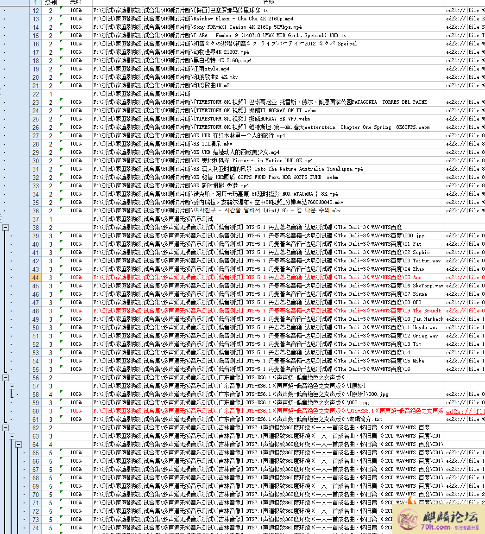Collapse the outline group at row 62
The image size is (485, 534).
point(6,428)
